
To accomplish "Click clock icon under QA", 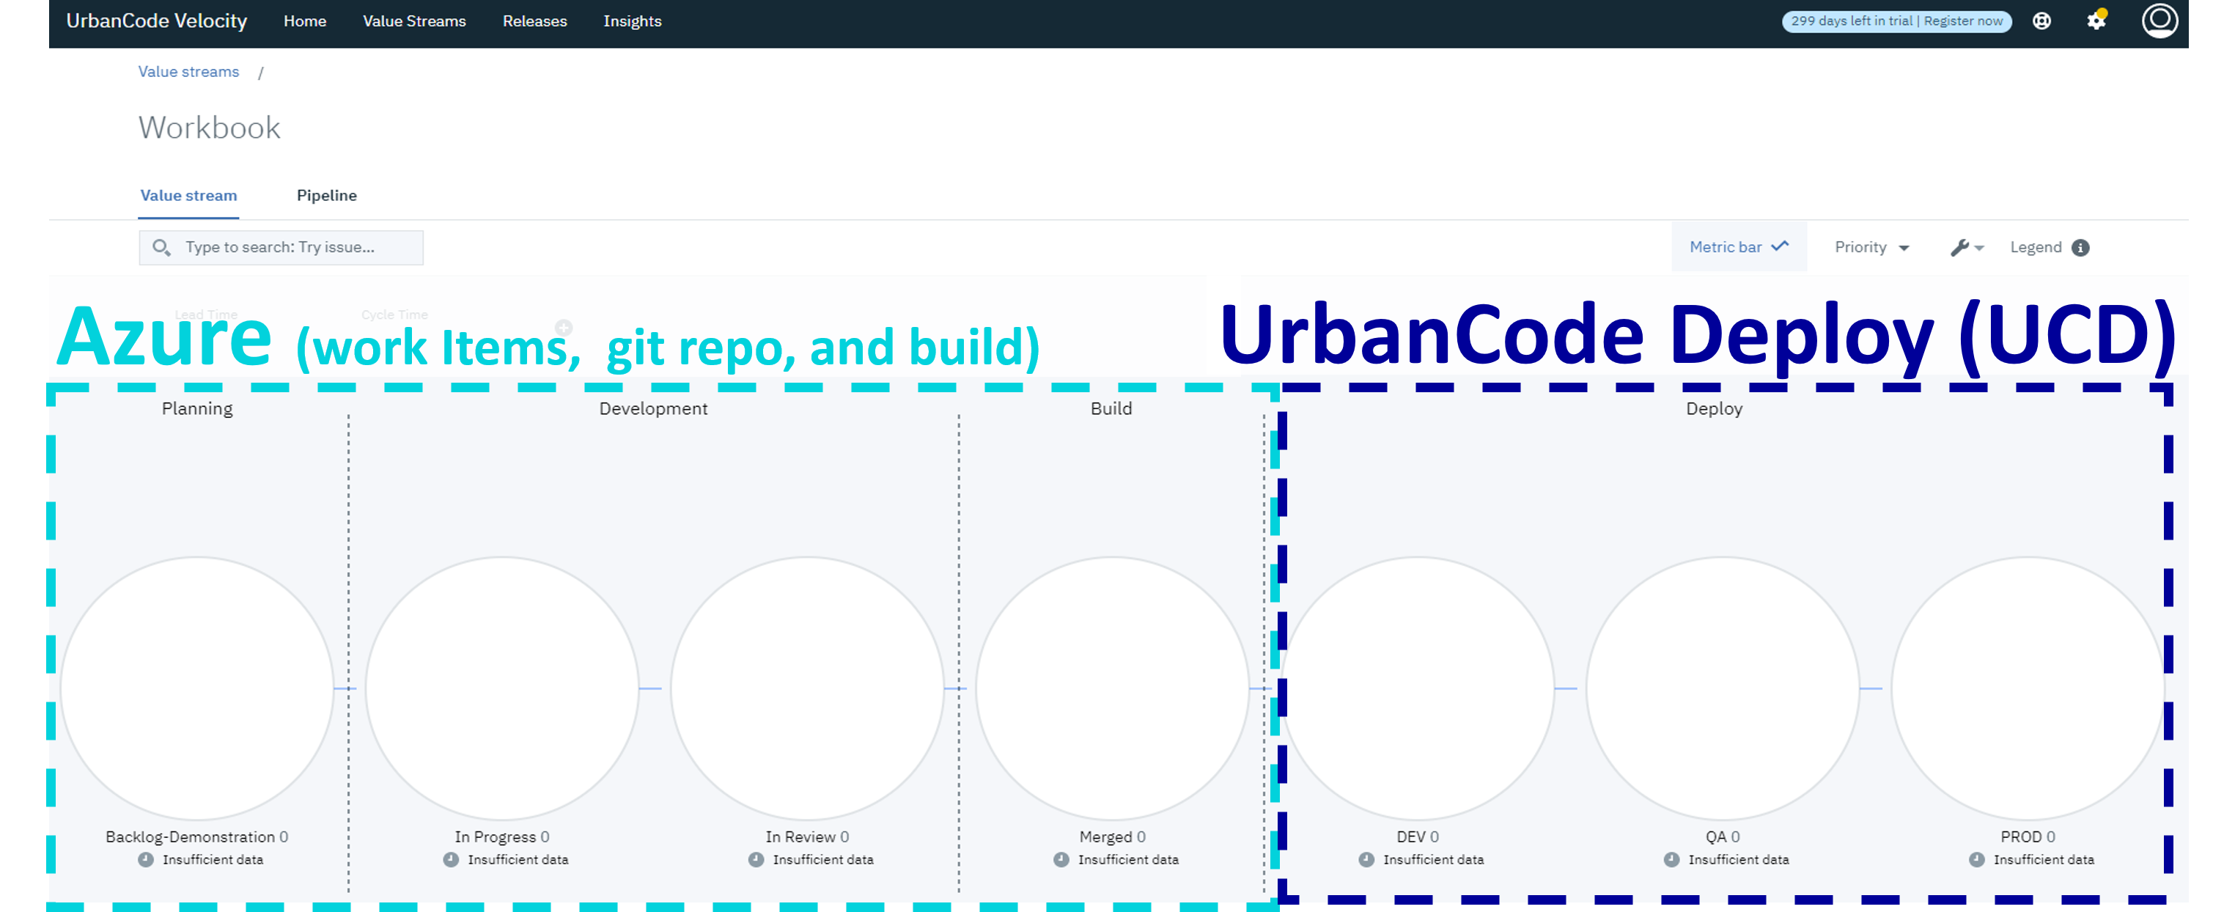I will (x=1672, y=859).
